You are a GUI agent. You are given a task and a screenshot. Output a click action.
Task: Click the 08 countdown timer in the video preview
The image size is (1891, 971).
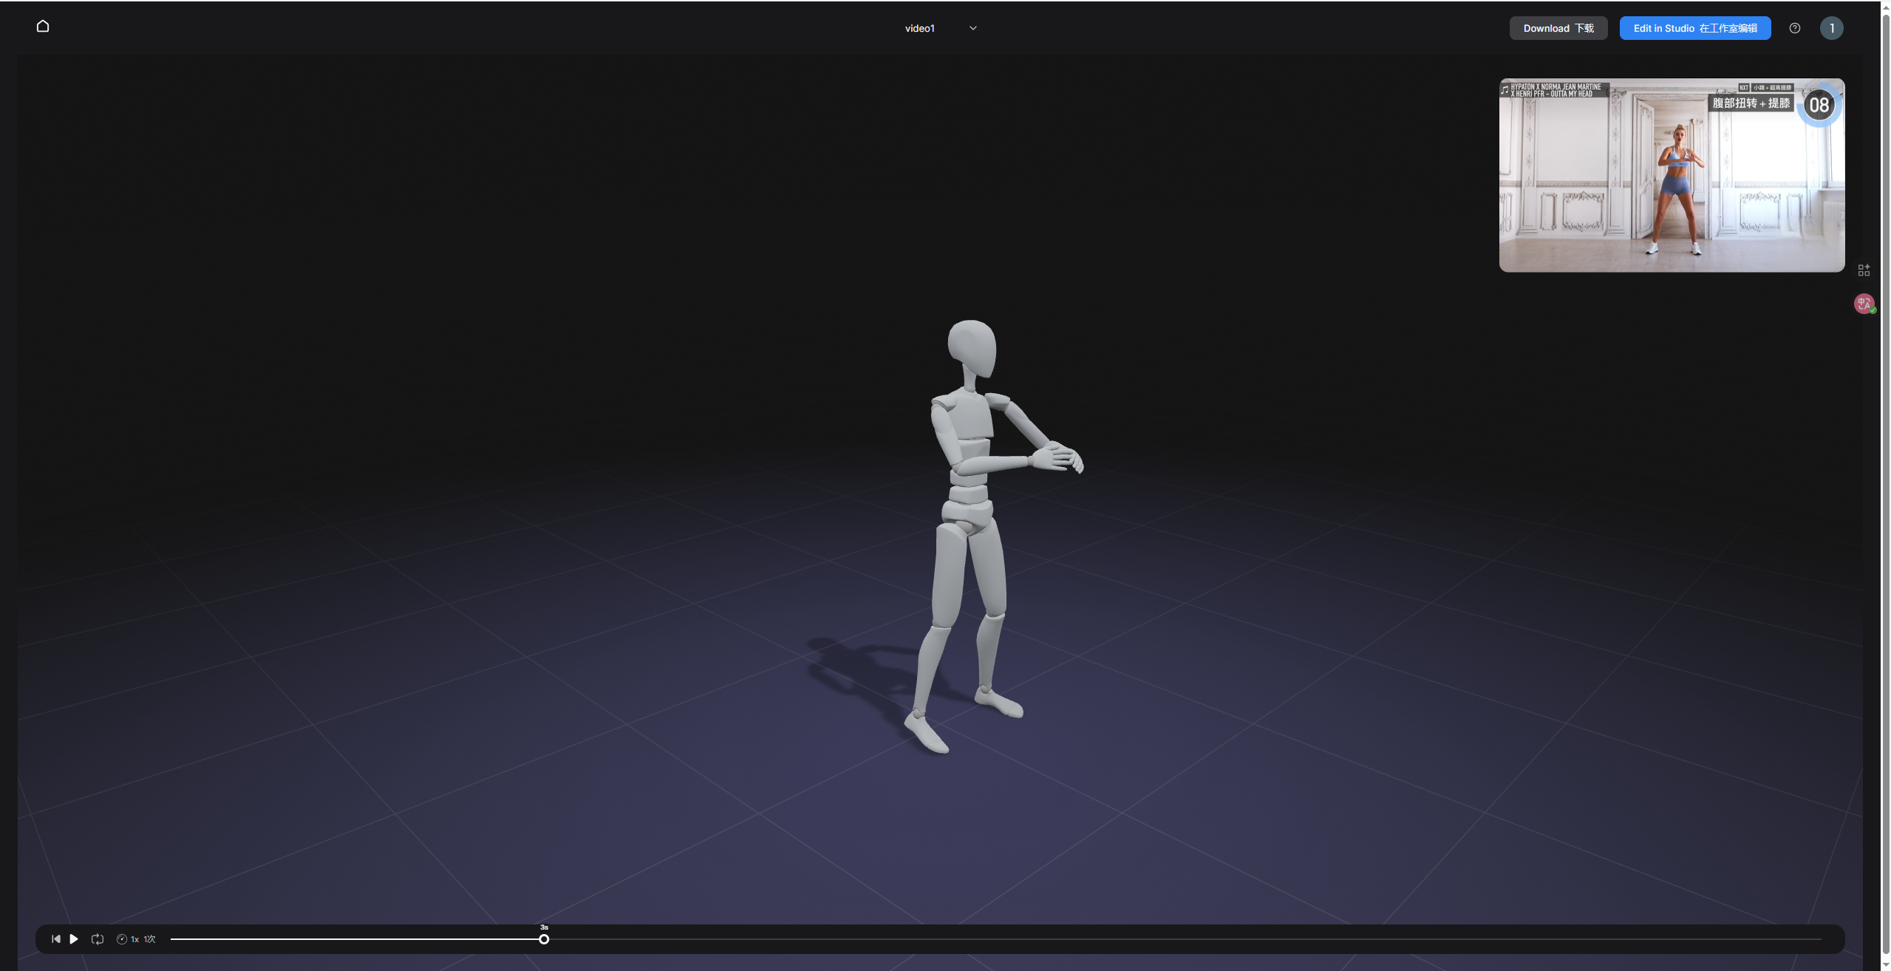pyautogui.click(x=1819, y=105)
